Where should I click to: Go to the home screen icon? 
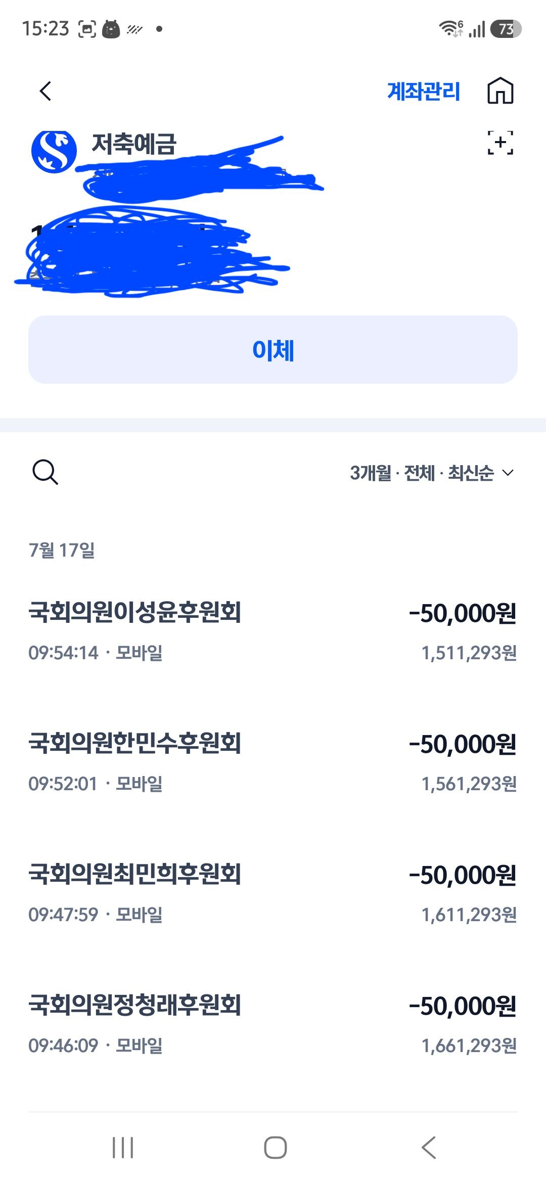pos(500,91)
